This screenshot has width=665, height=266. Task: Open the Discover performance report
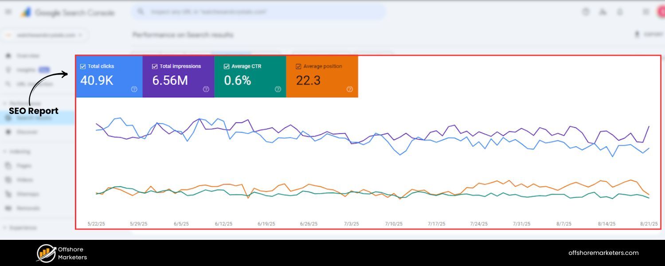(x=27, y=132)
